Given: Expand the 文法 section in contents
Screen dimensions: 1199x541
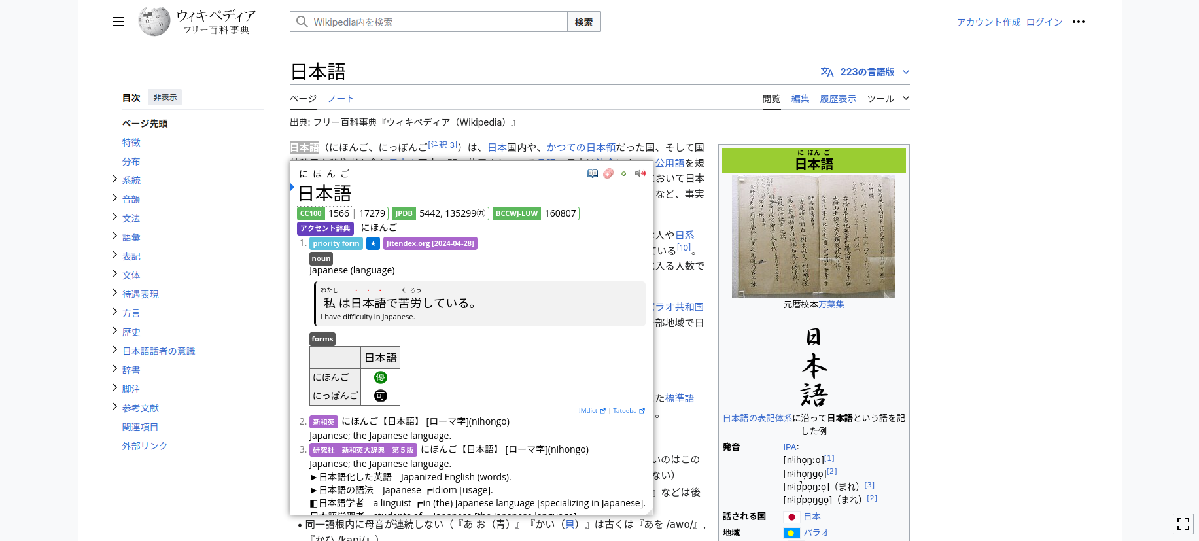Looking at the screenshot, I should click(115, 217).
